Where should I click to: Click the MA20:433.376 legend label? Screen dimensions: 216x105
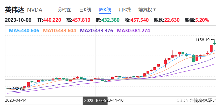96,30
